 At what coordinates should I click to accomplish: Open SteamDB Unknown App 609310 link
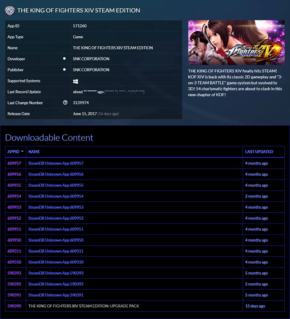pyautogui.click(x=56, y=262)
